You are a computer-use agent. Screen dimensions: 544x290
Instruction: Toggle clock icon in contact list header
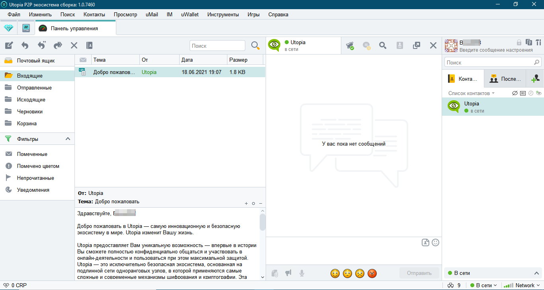(x=531, y=93)
